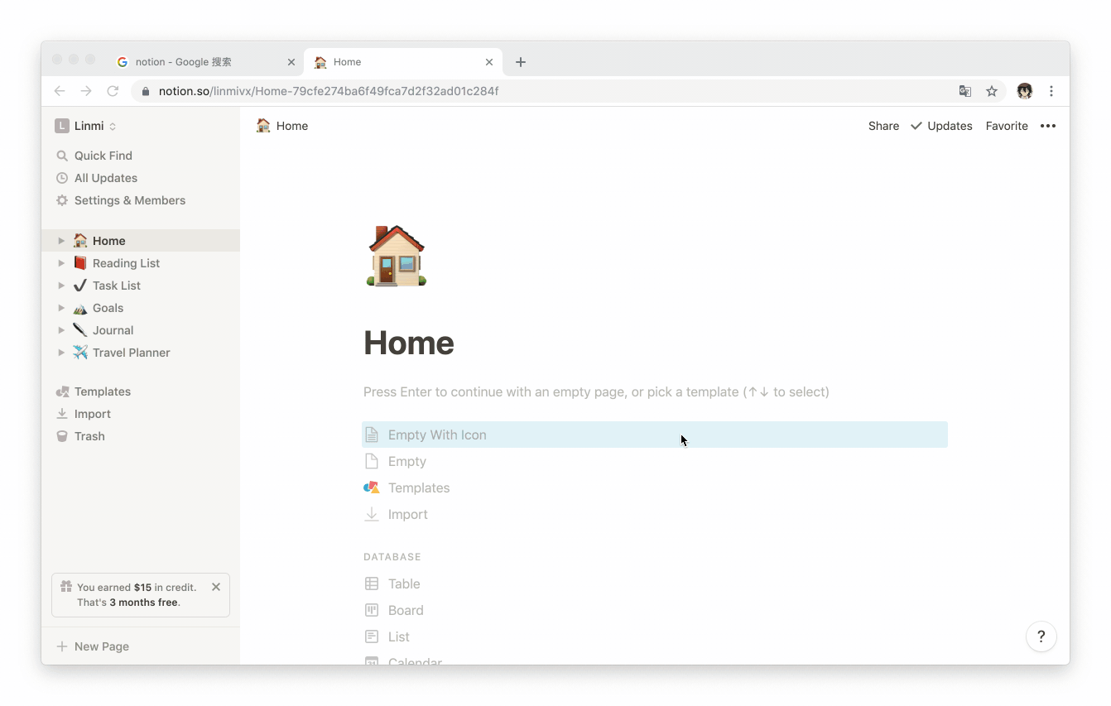Click the Settings & Members gear icon

pos(62,200)
